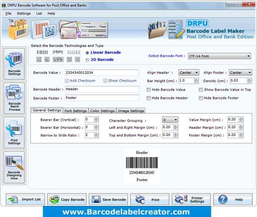This screenshot has width=257, height=217.
Task: Enable Hide Barcode Footer checkbox
Action: coord(201,98)
